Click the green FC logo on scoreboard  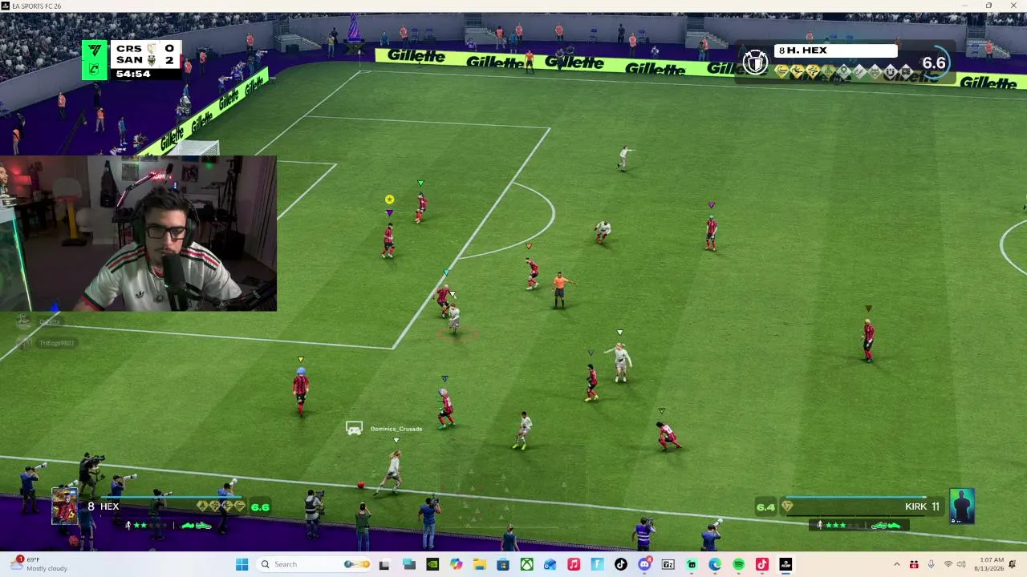click(x=95, y=60)
